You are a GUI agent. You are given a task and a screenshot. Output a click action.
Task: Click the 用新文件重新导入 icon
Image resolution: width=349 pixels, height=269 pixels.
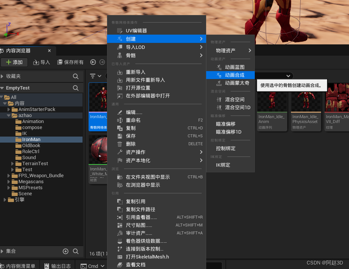click(x=120, y=80)
